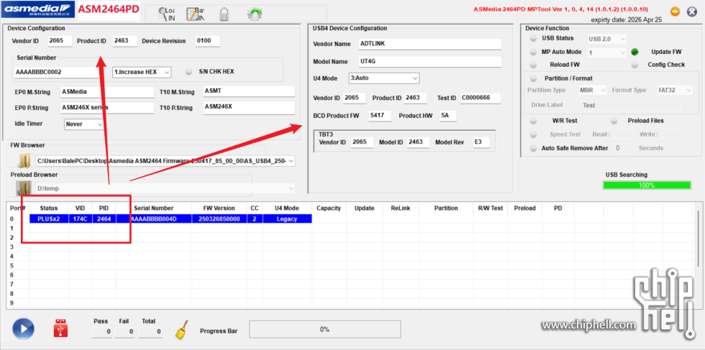Click the Save INI toolbar icon
The height and width of the screenshot is (350, 705).
pos(196,14)
